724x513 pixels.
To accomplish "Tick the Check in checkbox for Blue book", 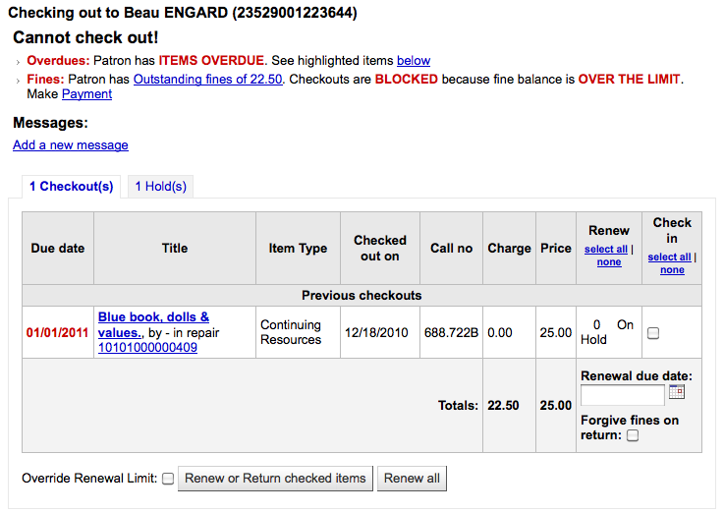I will [x=653, y=333].
